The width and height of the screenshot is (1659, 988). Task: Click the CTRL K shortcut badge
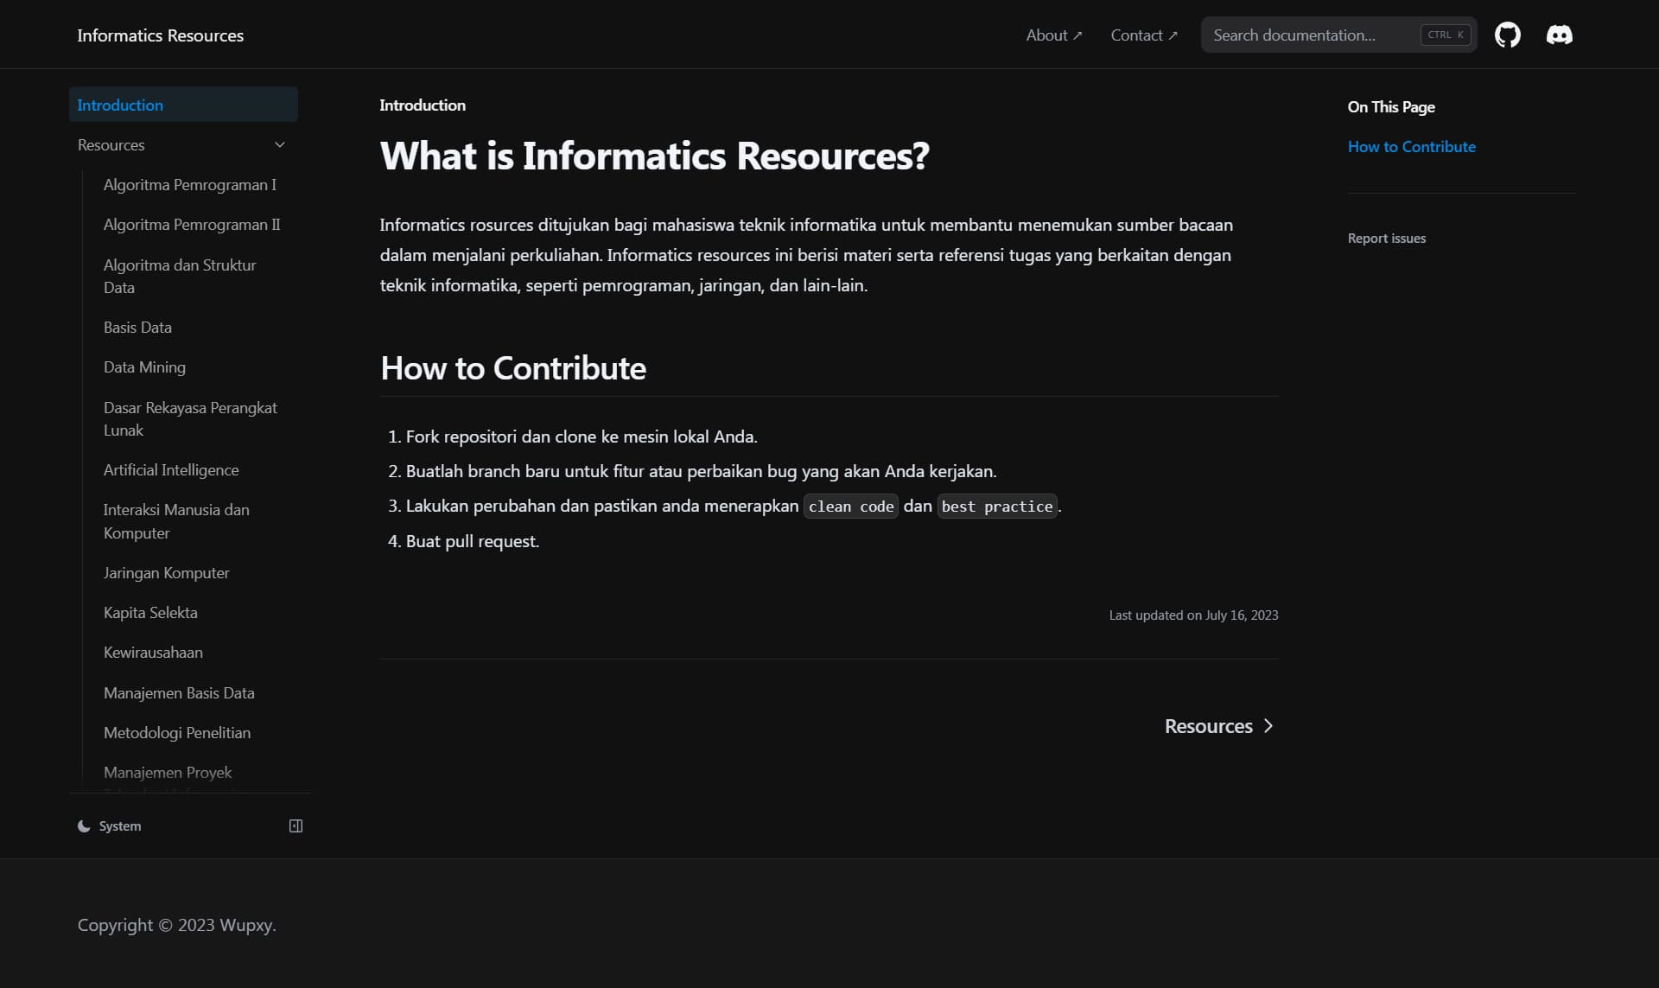(1445, 35)
